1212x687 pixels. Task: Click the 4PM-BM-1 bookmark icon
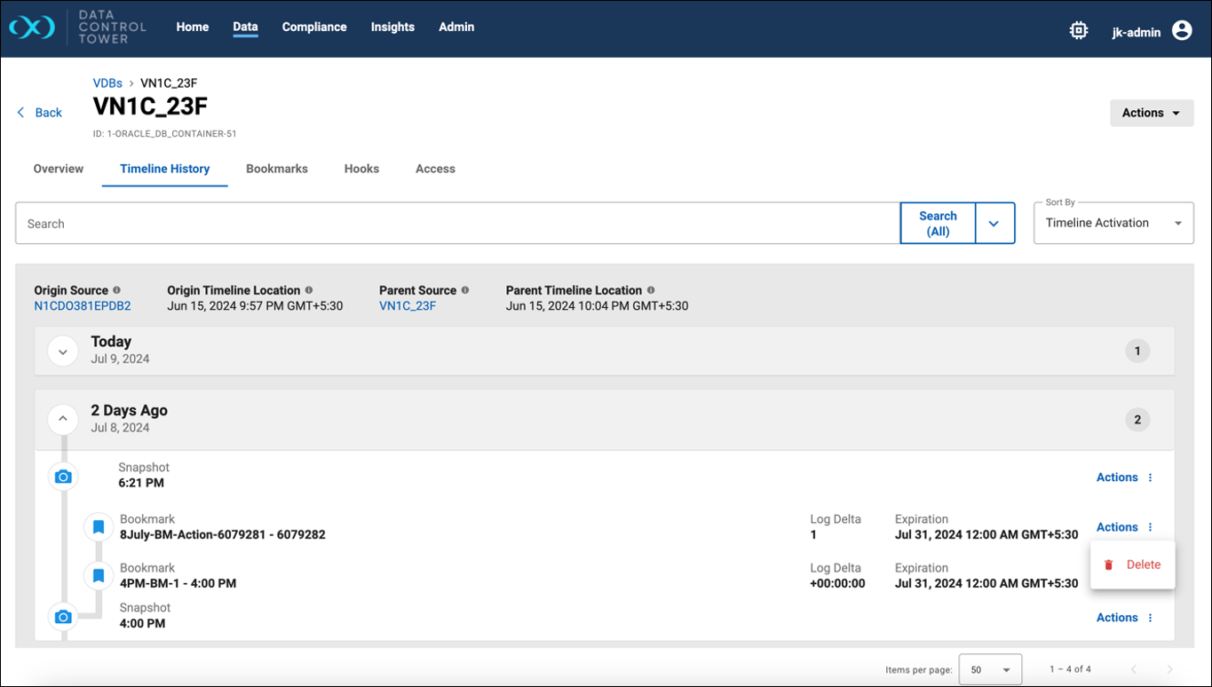point(99,576)
